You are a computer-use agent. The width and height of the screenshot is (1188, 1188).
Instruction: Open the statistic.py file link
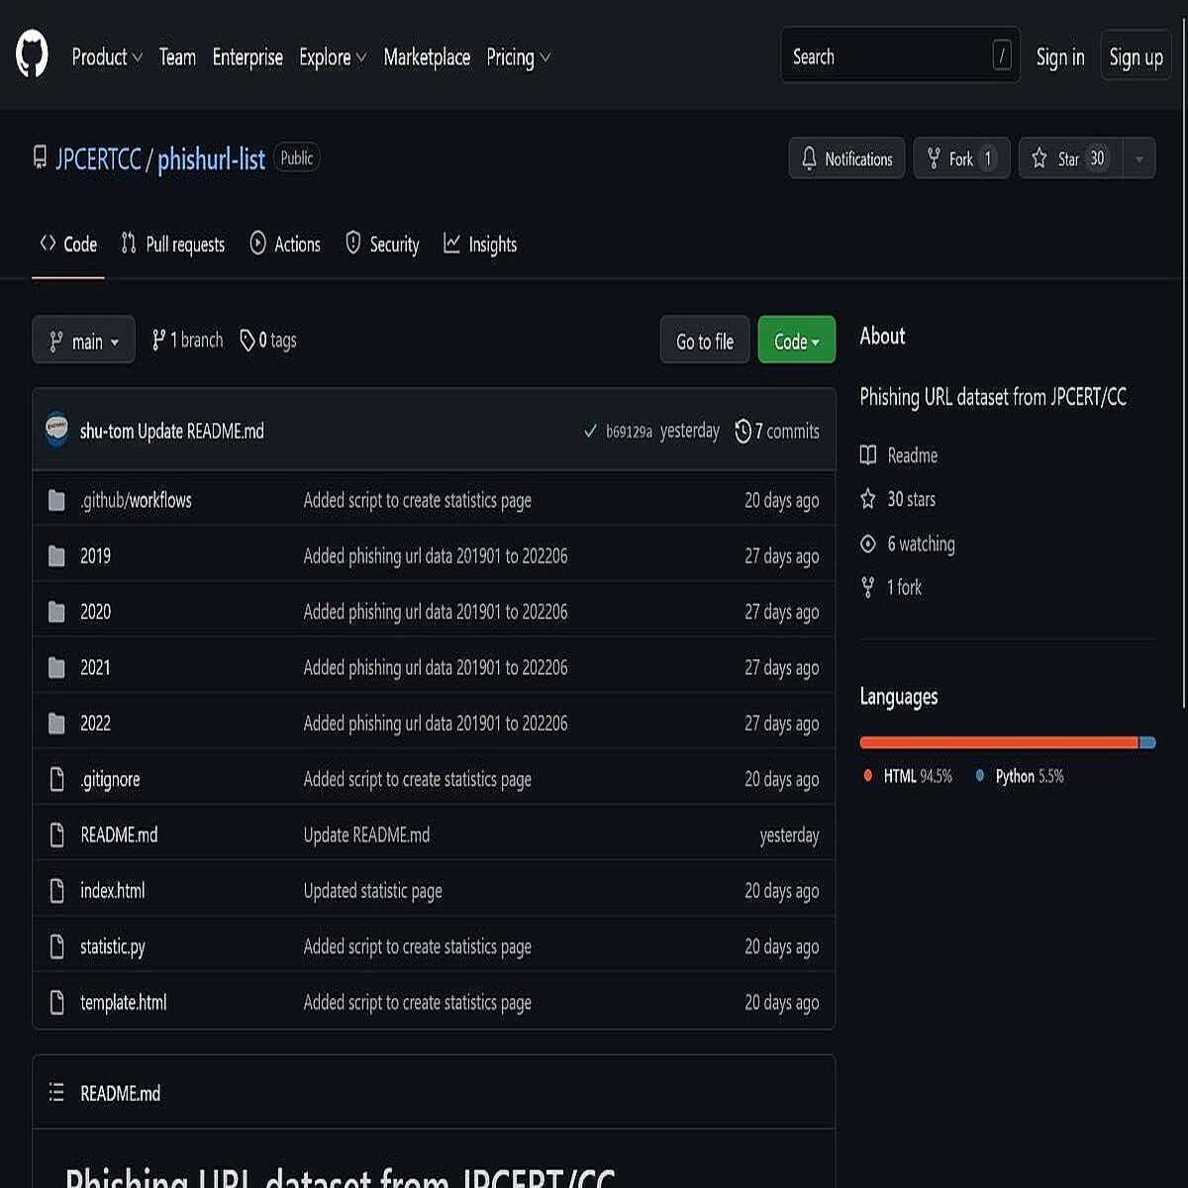click(x=113, y=946)
